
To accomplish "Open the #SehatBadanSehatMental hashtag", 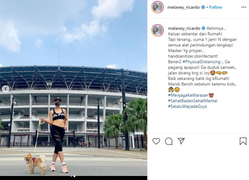I will pyautogui.click(x=193, y=101).
